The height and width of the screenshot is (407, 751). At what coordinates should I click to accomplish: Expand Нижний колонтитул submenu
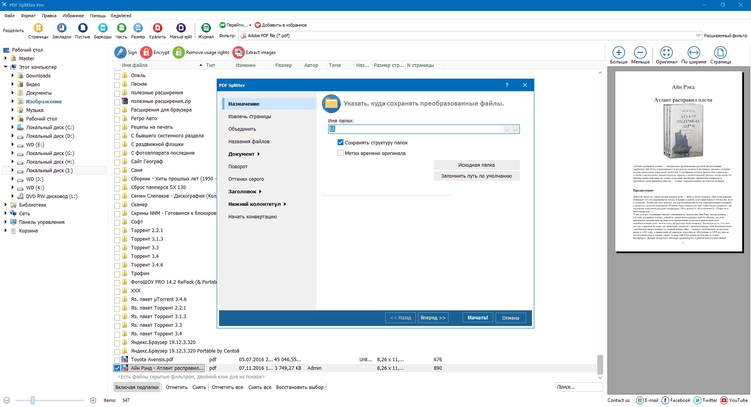pyautogui.click(x=285, y=204)
